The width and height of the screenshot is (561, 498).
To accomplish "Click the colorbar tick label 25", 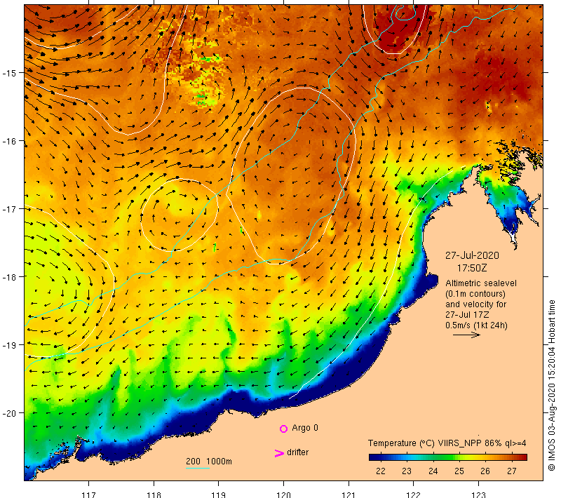I will tap(459, 471).
